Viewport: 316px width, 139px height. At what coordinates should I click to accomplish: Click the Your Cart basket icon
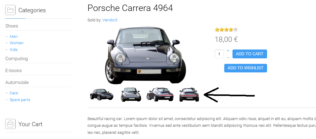pos(10,124)
